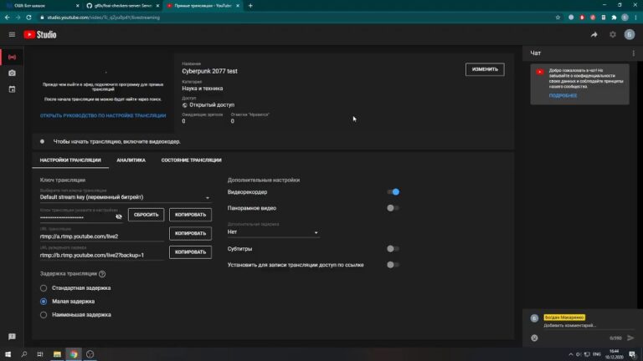Bookmark page with the star icon
This screenshot has height=361, width=643.
click(558, 18)
